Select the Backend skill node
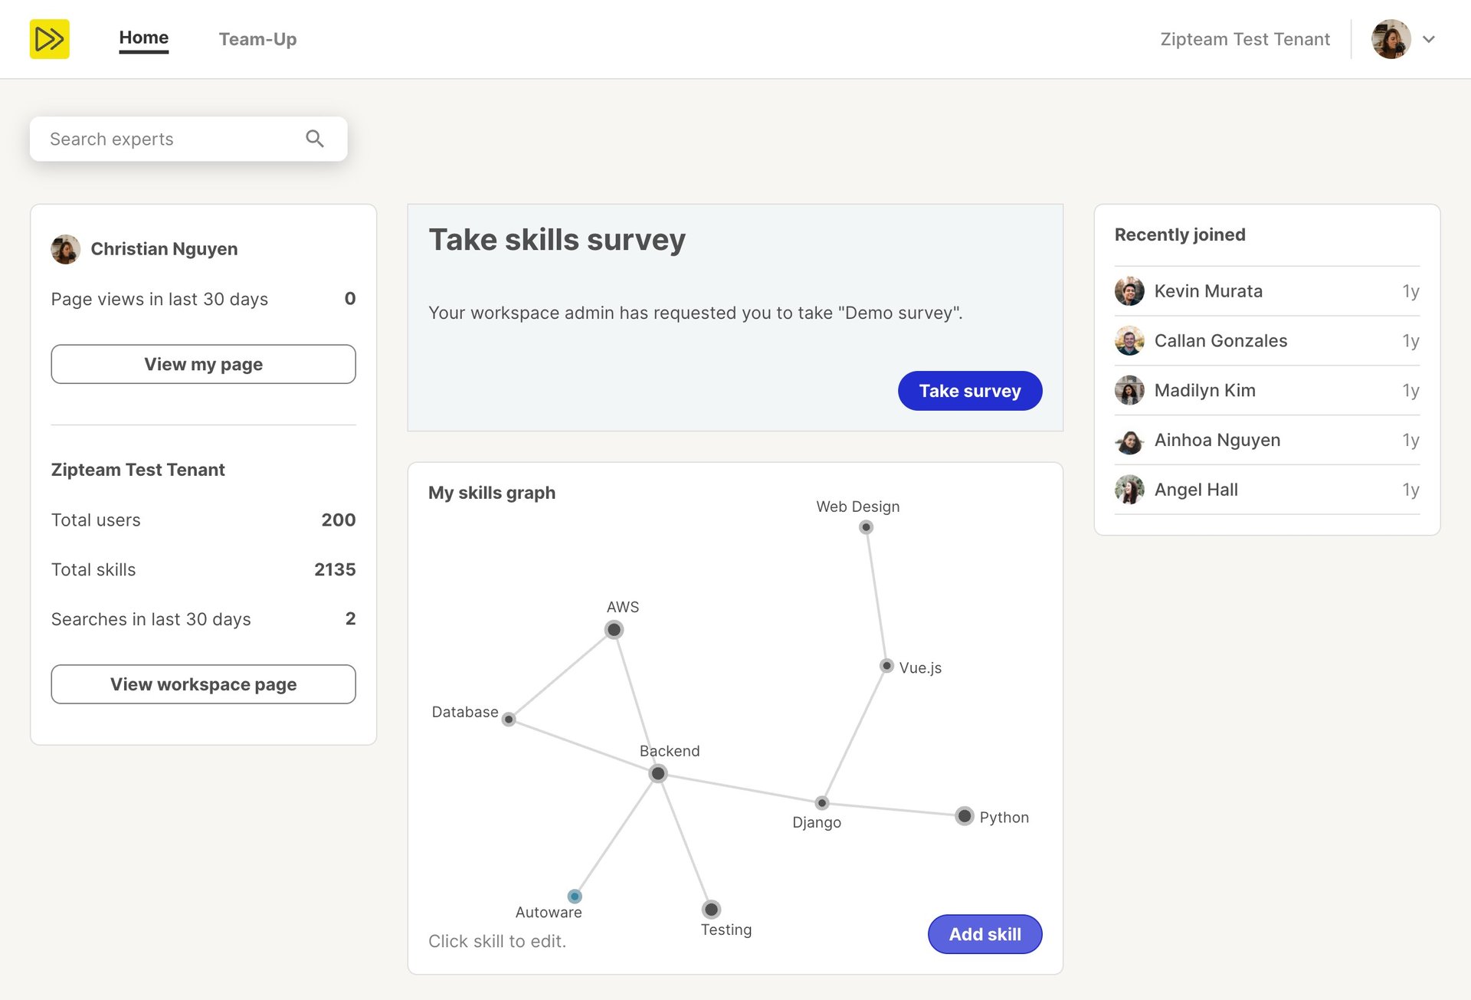The image size is (1471, 1000). [x=658, y=774]
